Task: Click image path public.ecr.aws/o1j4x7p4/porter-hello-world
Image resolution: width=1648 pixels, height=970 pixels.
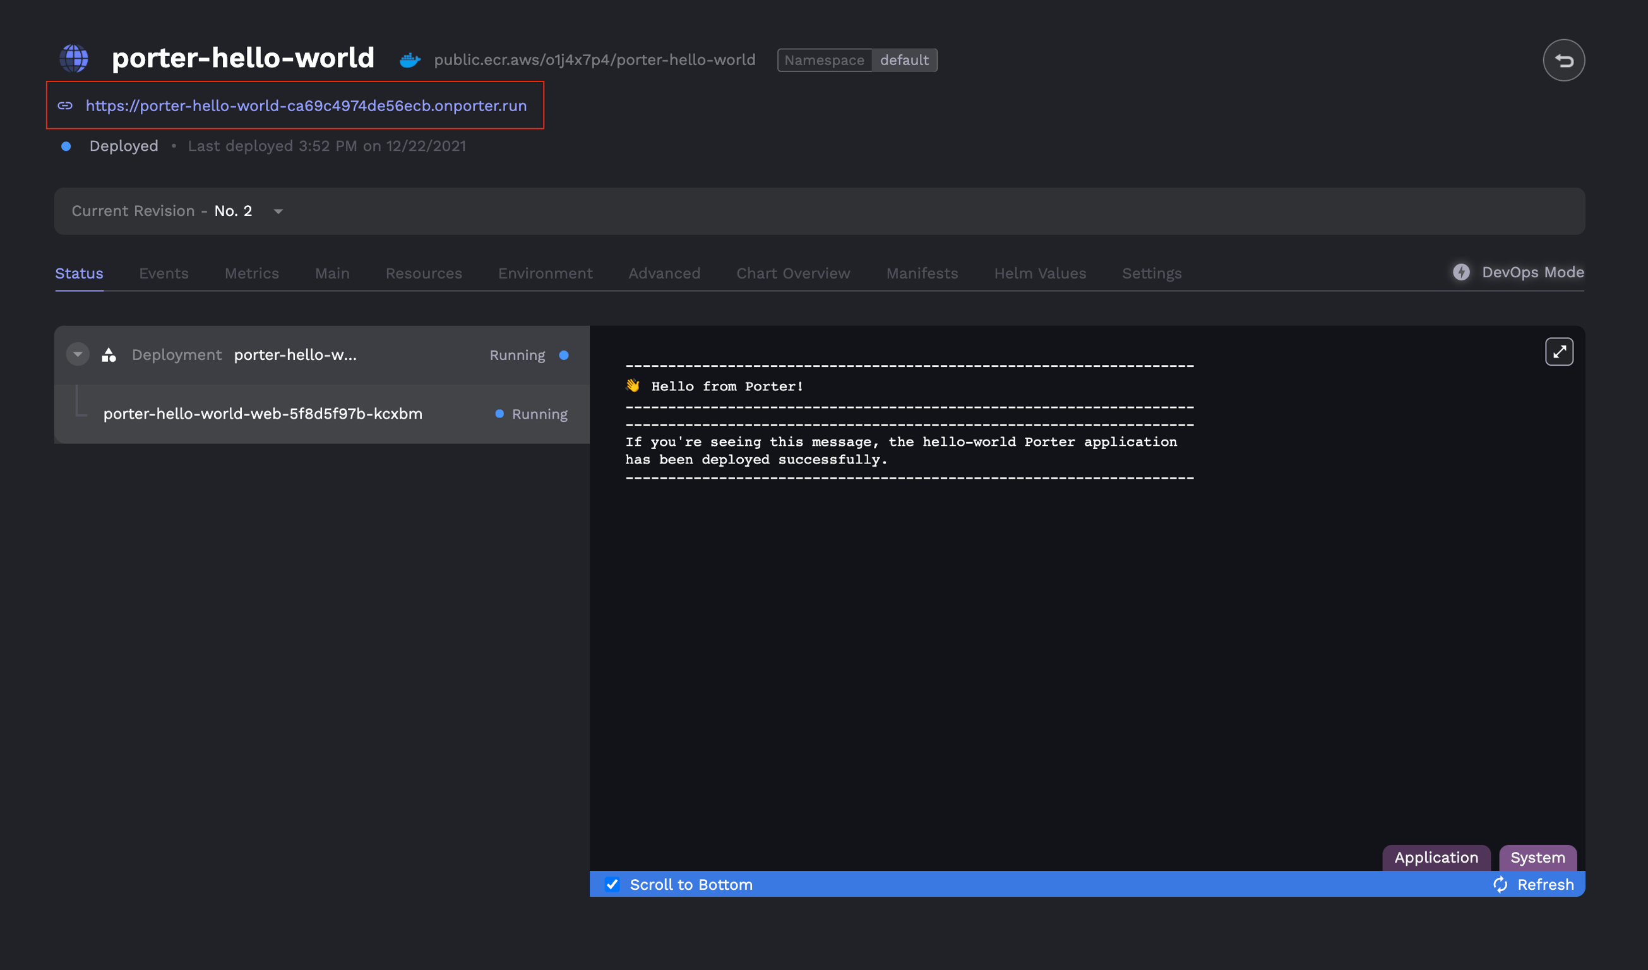Action: coord(594,60)
